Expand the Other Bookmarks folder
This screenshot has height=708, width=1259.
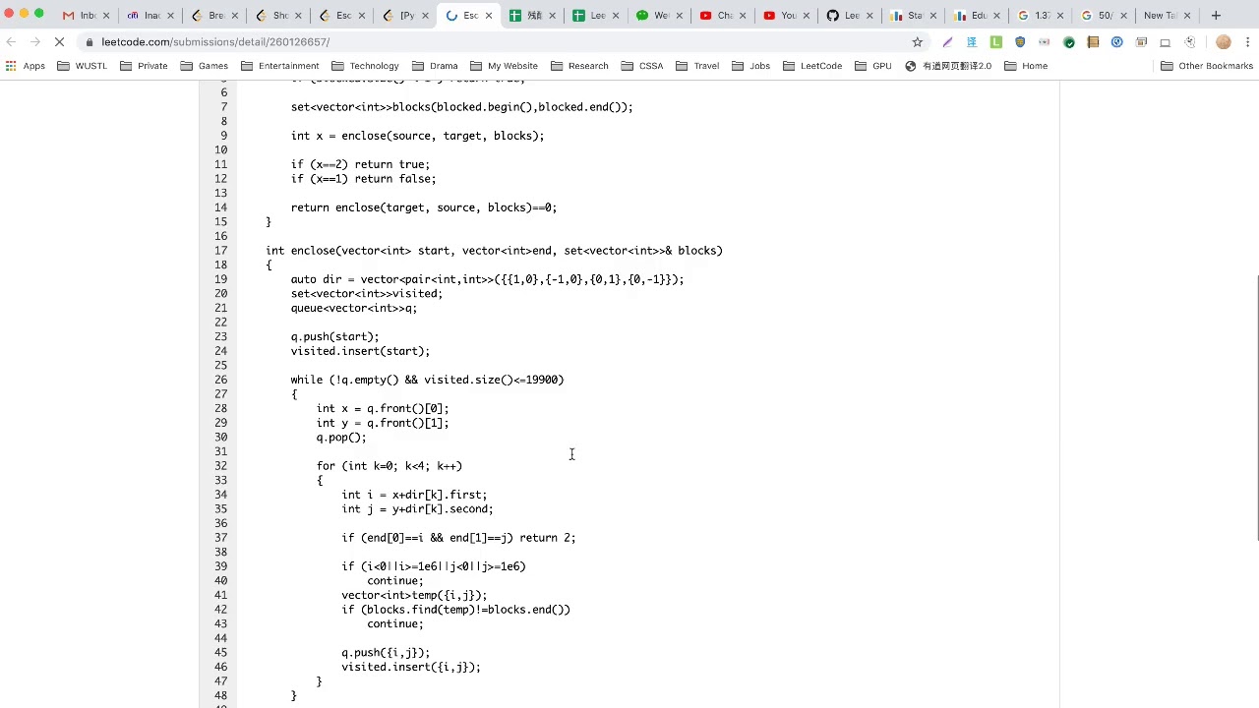tap(1207, 66)
